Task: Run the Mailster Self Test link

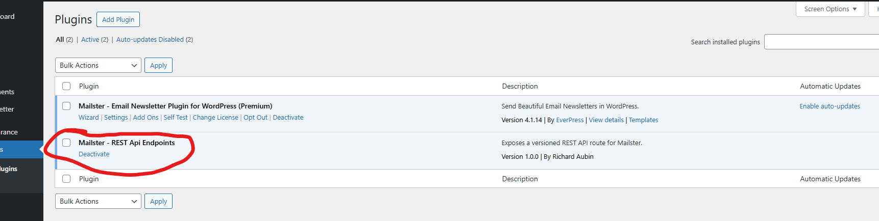Action: [176, 118]
